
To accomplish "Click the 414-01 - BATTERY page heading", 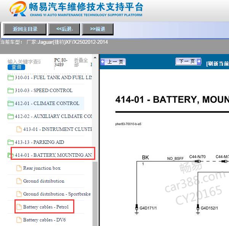I will coord(172,100).
